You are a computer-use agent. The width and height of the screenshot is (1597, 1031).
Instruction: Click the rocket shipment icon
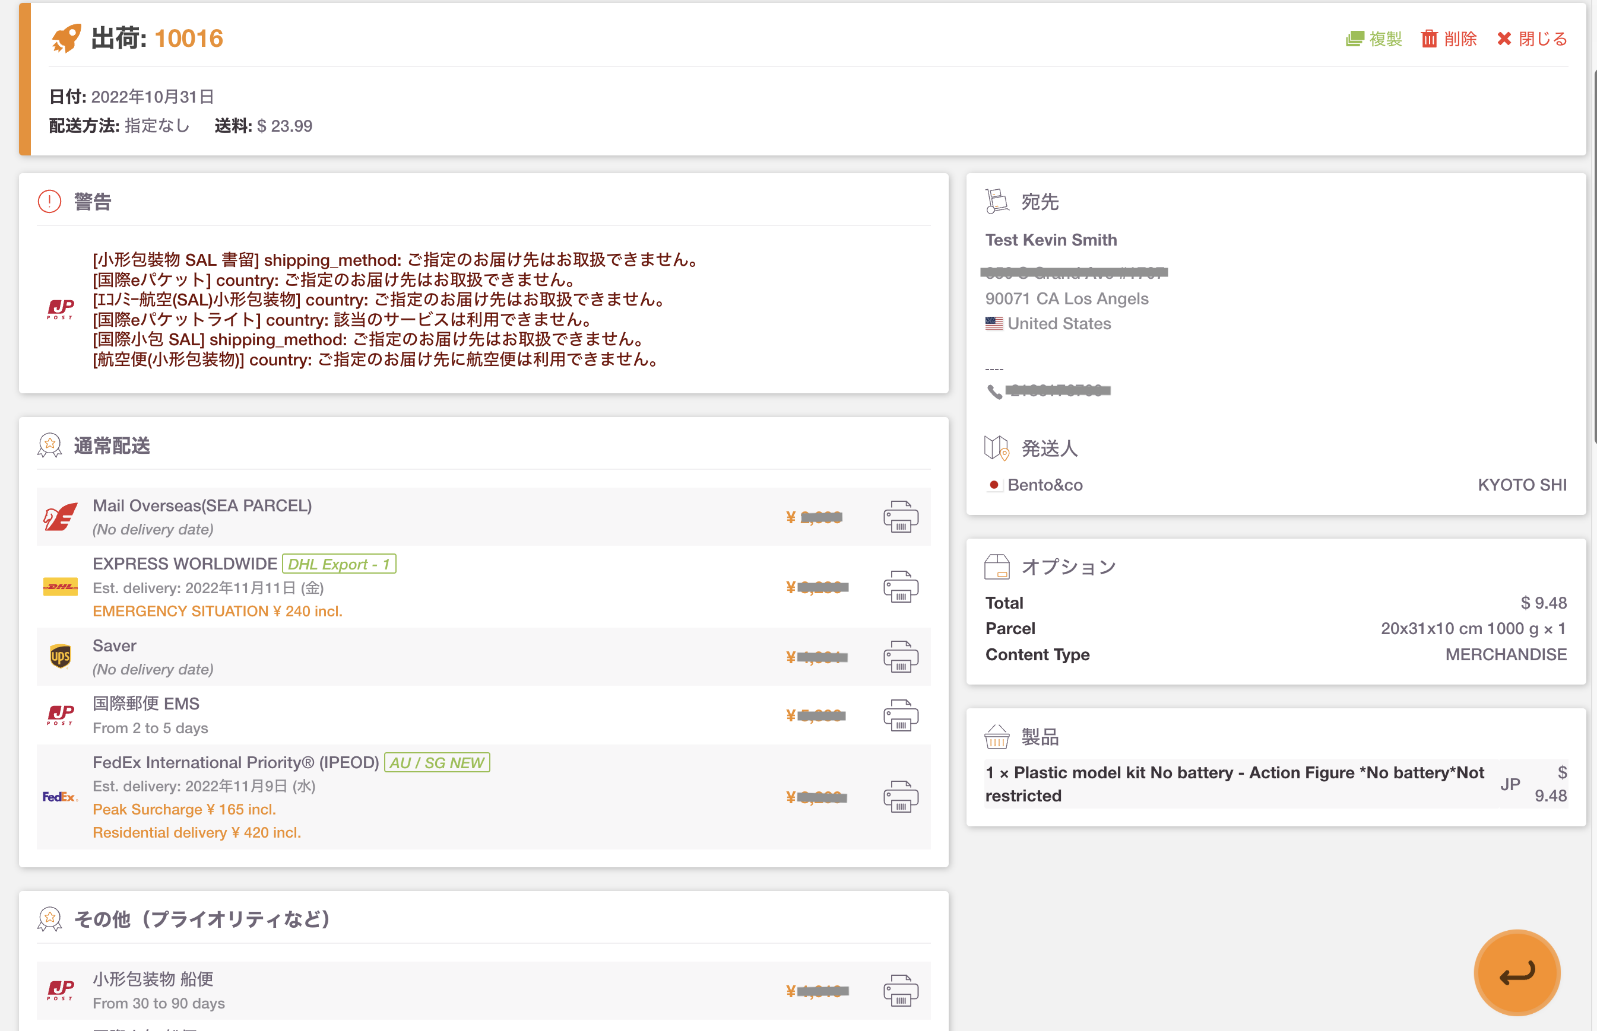click(x=66, y=38)
